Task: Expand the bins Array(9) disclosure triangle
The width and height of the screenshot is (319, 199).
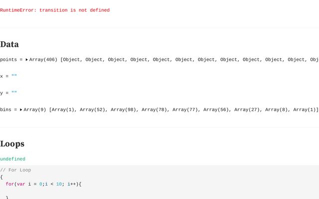Action: pyautogui.click(x=21, y=109)
